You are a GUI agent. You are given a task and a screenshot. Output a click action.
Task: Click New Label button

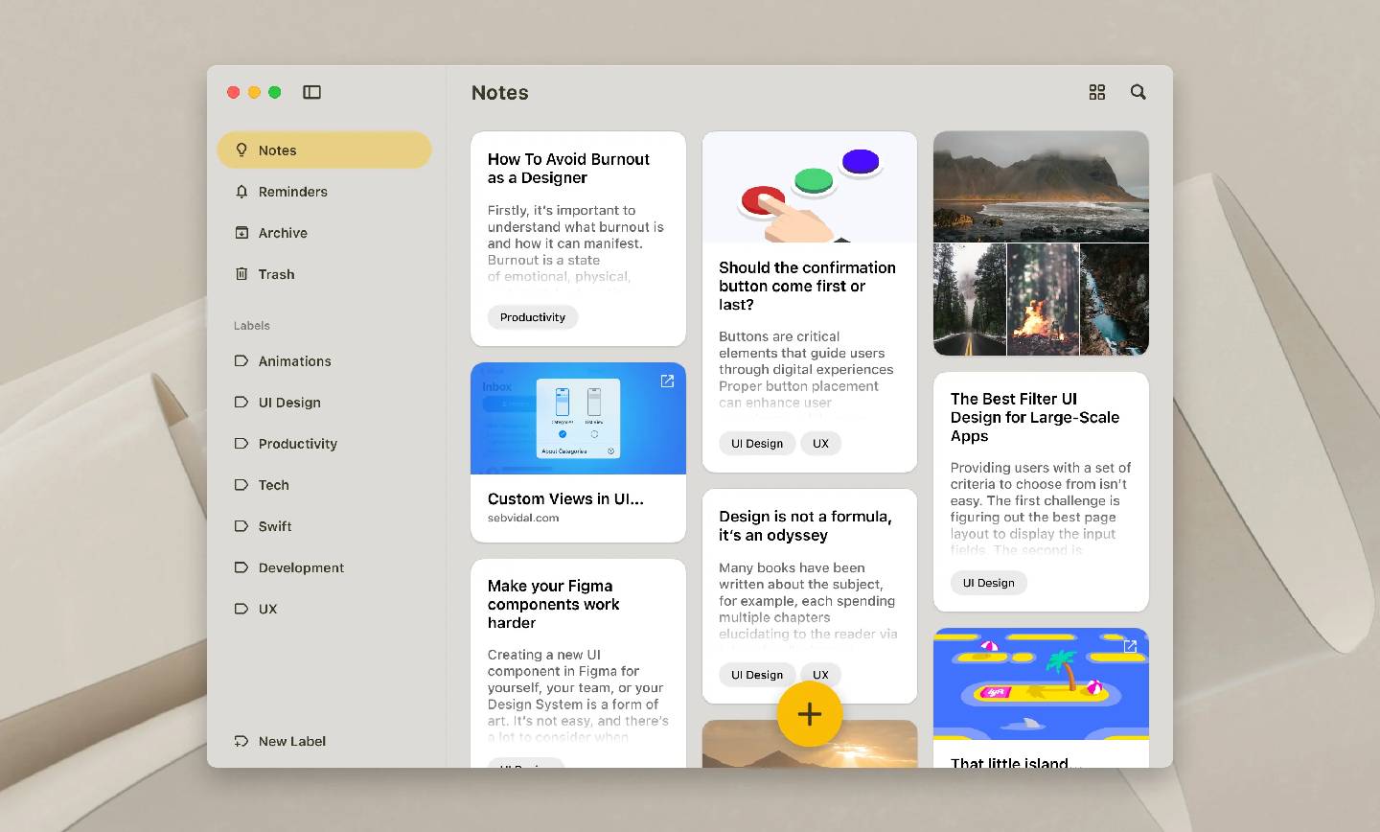[291, 741]
